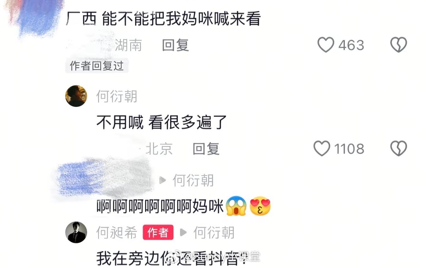Dislike the 湖南 comment via broken heart
Viewport: 426px width, 268px height.
pyautogui.click(x=399, y=45)
